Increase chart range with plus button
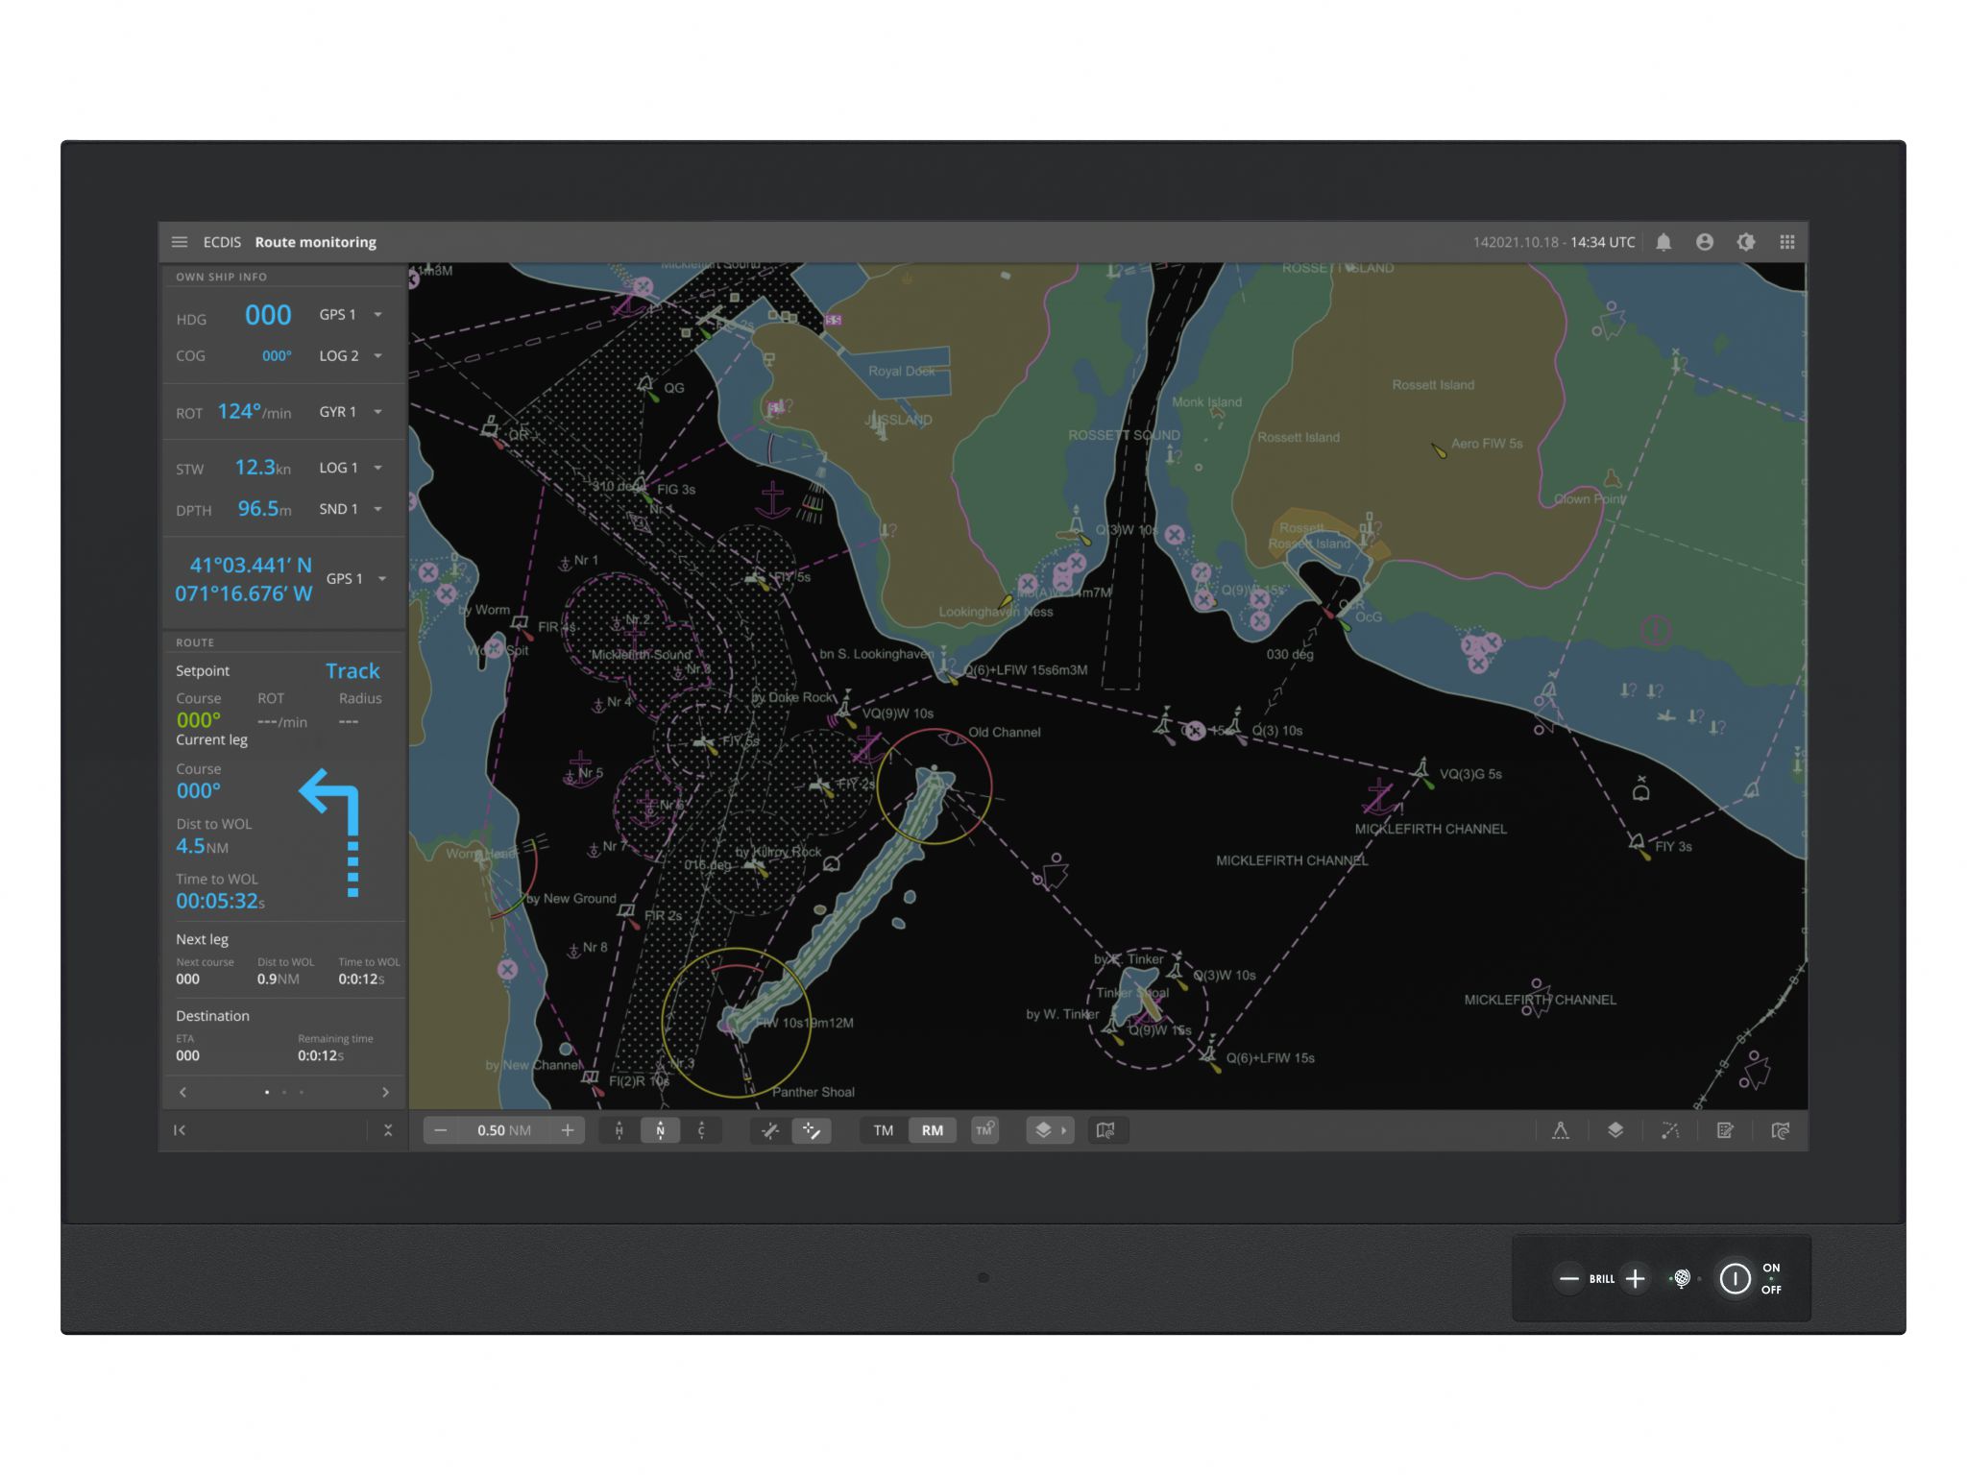This screenshot has height=1475, width=1967. (x=568, y=1130)
